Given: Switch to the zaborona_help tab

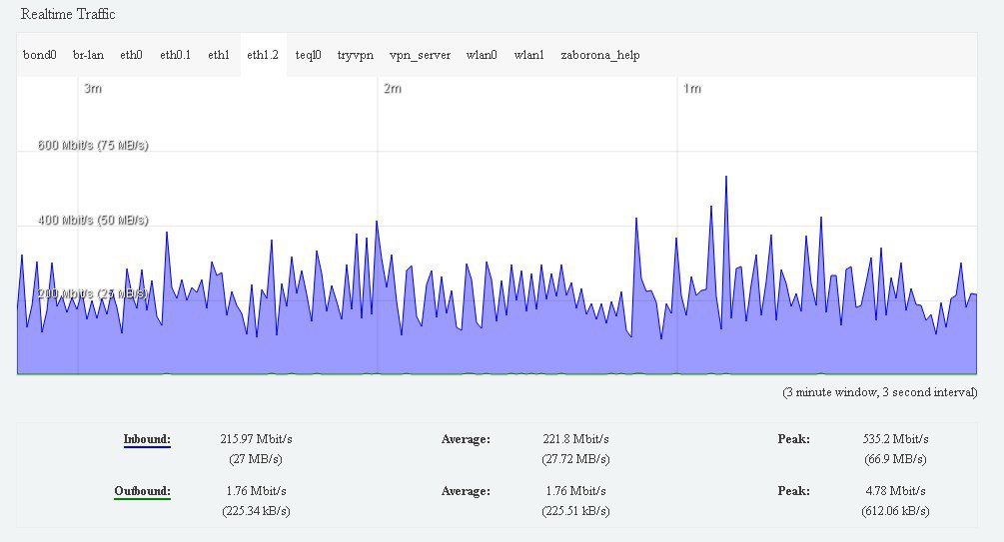Looking at the screenshot, I should pyautogui.click(x=600, y=55).
